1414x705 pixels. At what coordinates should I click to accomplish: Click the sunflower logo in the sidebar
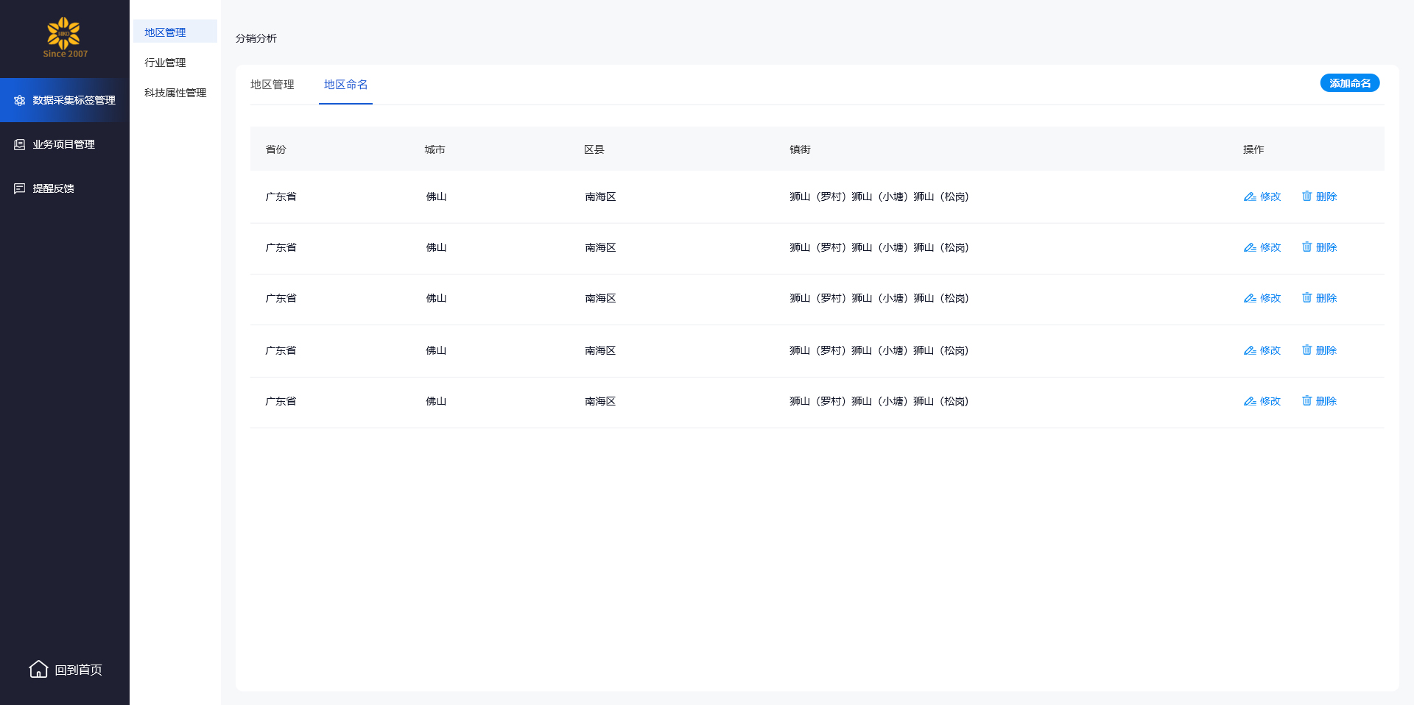pos(64,34)
